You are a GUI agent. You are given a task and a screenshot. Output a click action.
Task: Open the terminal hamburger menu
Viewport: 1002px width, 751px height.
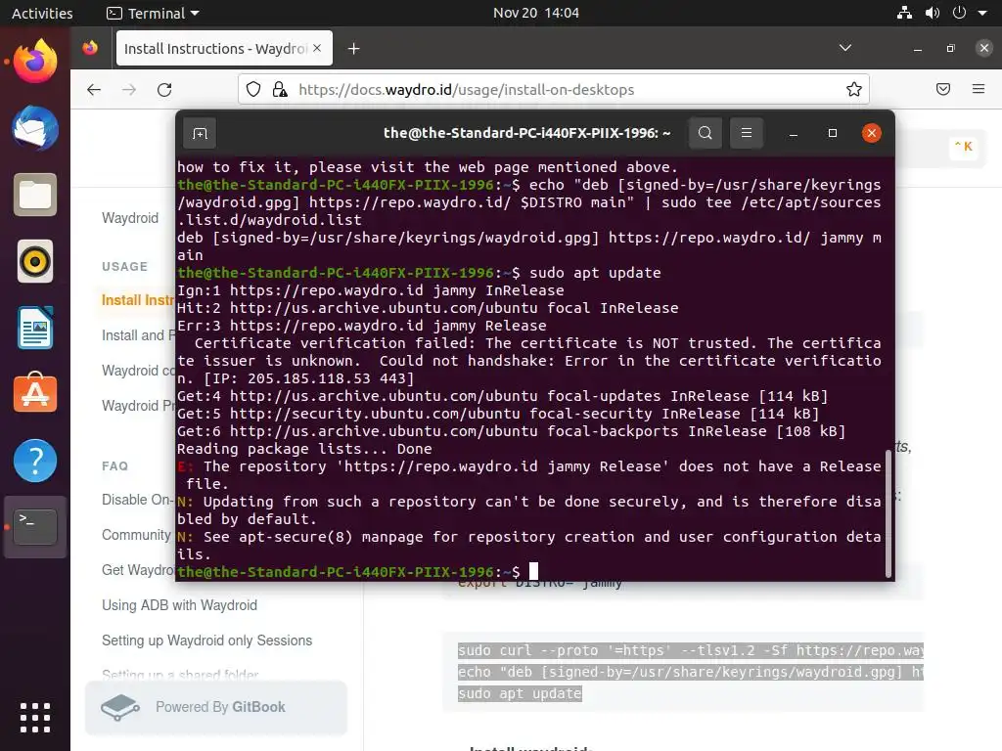point(747,133)
